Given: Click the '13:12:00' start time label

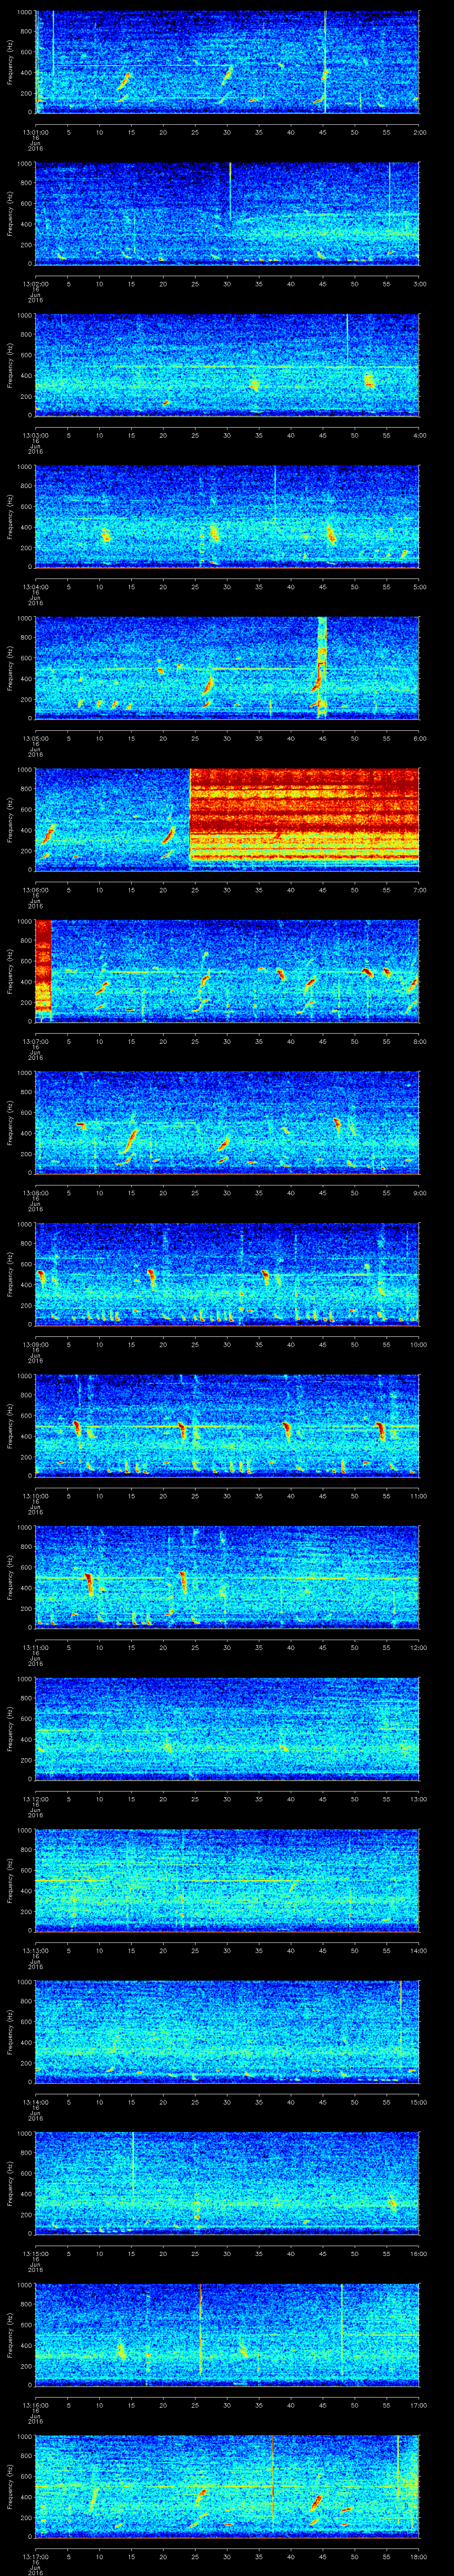Looking at the screenshot, I should [x=35, y=1799].
